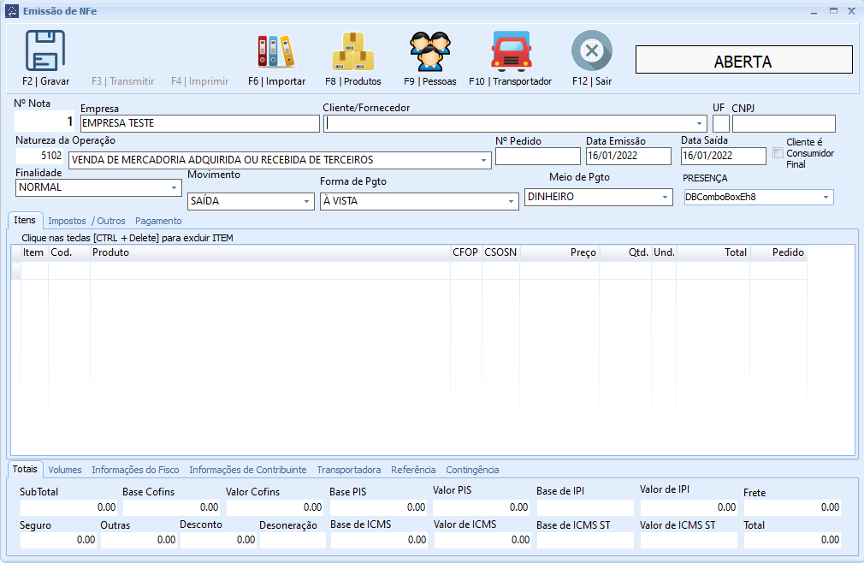Open the Transportadora tab

point(348,470)
